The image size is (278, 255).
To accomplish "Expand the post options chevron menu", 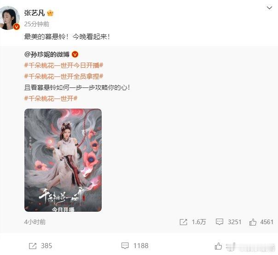I will point(269,8).
